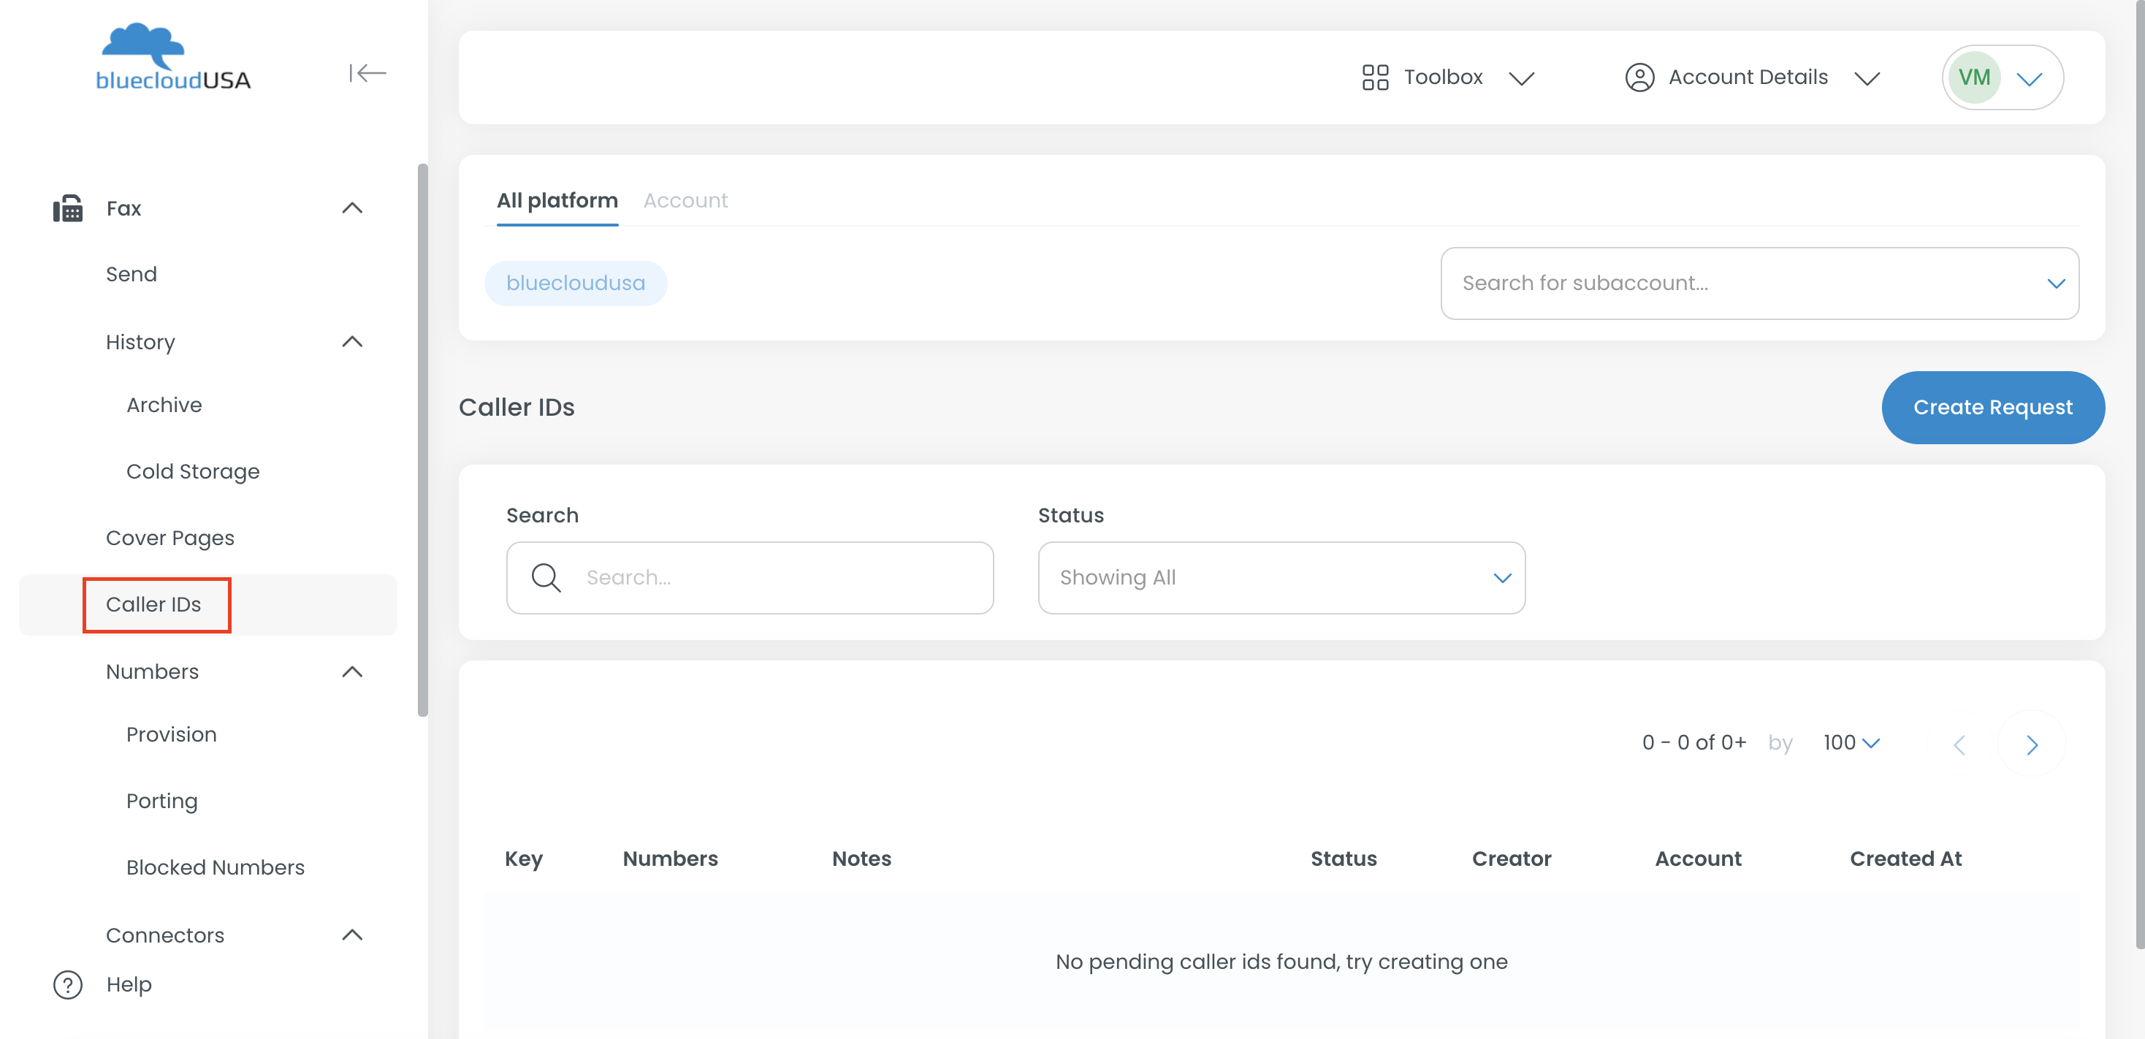The image size is (2145, 1039).
Task: Click the Fax machine icon
Action: click(68, 208)
